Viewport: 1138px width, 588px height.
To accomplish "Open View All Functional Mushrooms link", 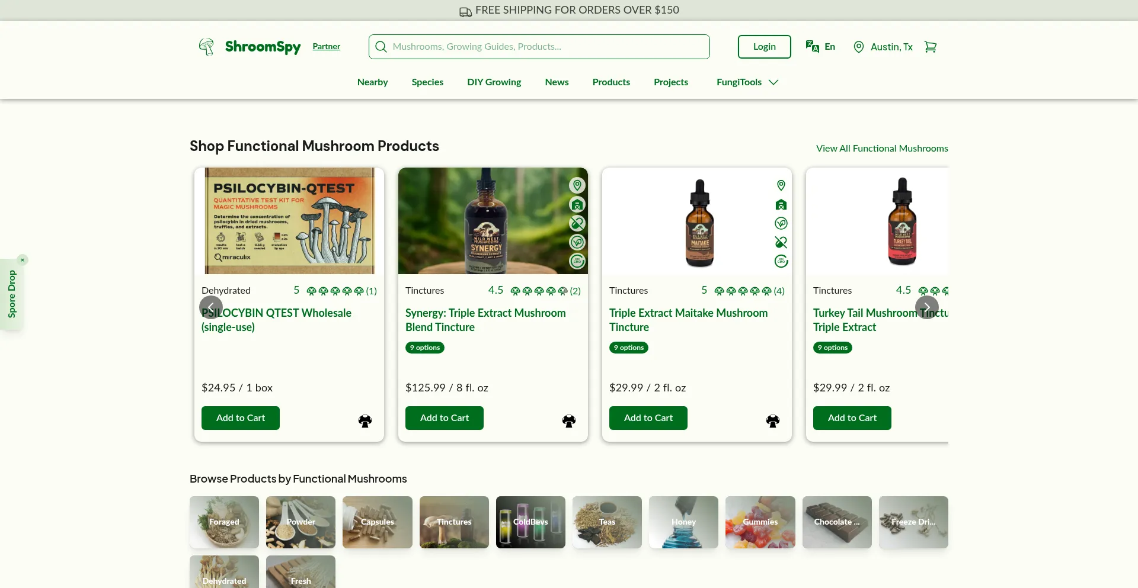I will 881,149.
